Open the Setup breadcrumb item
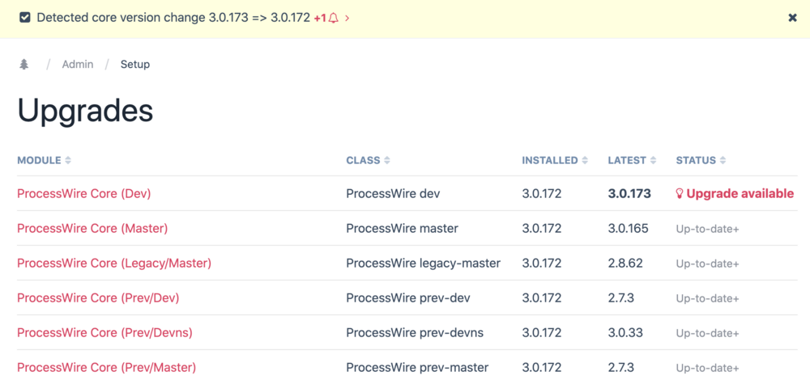The image size is (810, 384). (x=135, y=65)
